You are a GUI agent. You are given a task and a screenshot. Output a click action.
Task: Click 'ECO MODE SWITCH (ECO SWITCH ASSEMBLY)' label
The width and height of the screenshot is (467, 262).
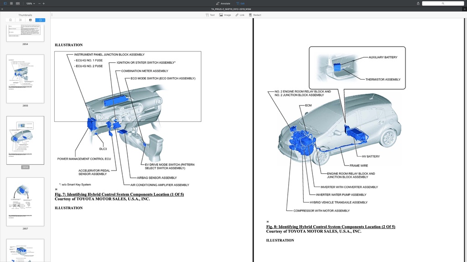(163, 78)
